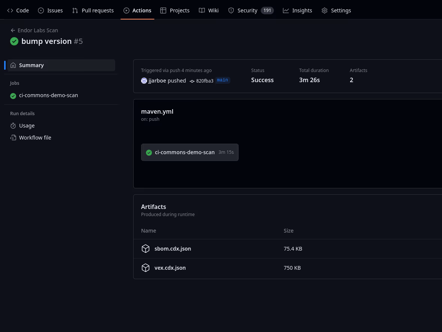Click the Settings gear icon
Image resolution: width=442 pixels, height=332 pixels.
325,11
